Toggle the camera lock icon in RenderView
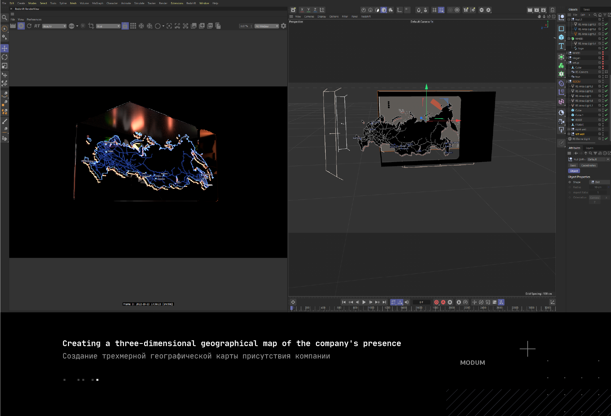Image resolution: width=611 pixels, height=416 pixels. [x=125, y=26]
